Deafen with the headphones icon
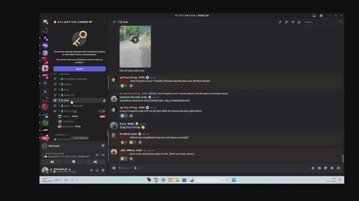359x201 pixels. pyautogui.click(x=97, y=170)
